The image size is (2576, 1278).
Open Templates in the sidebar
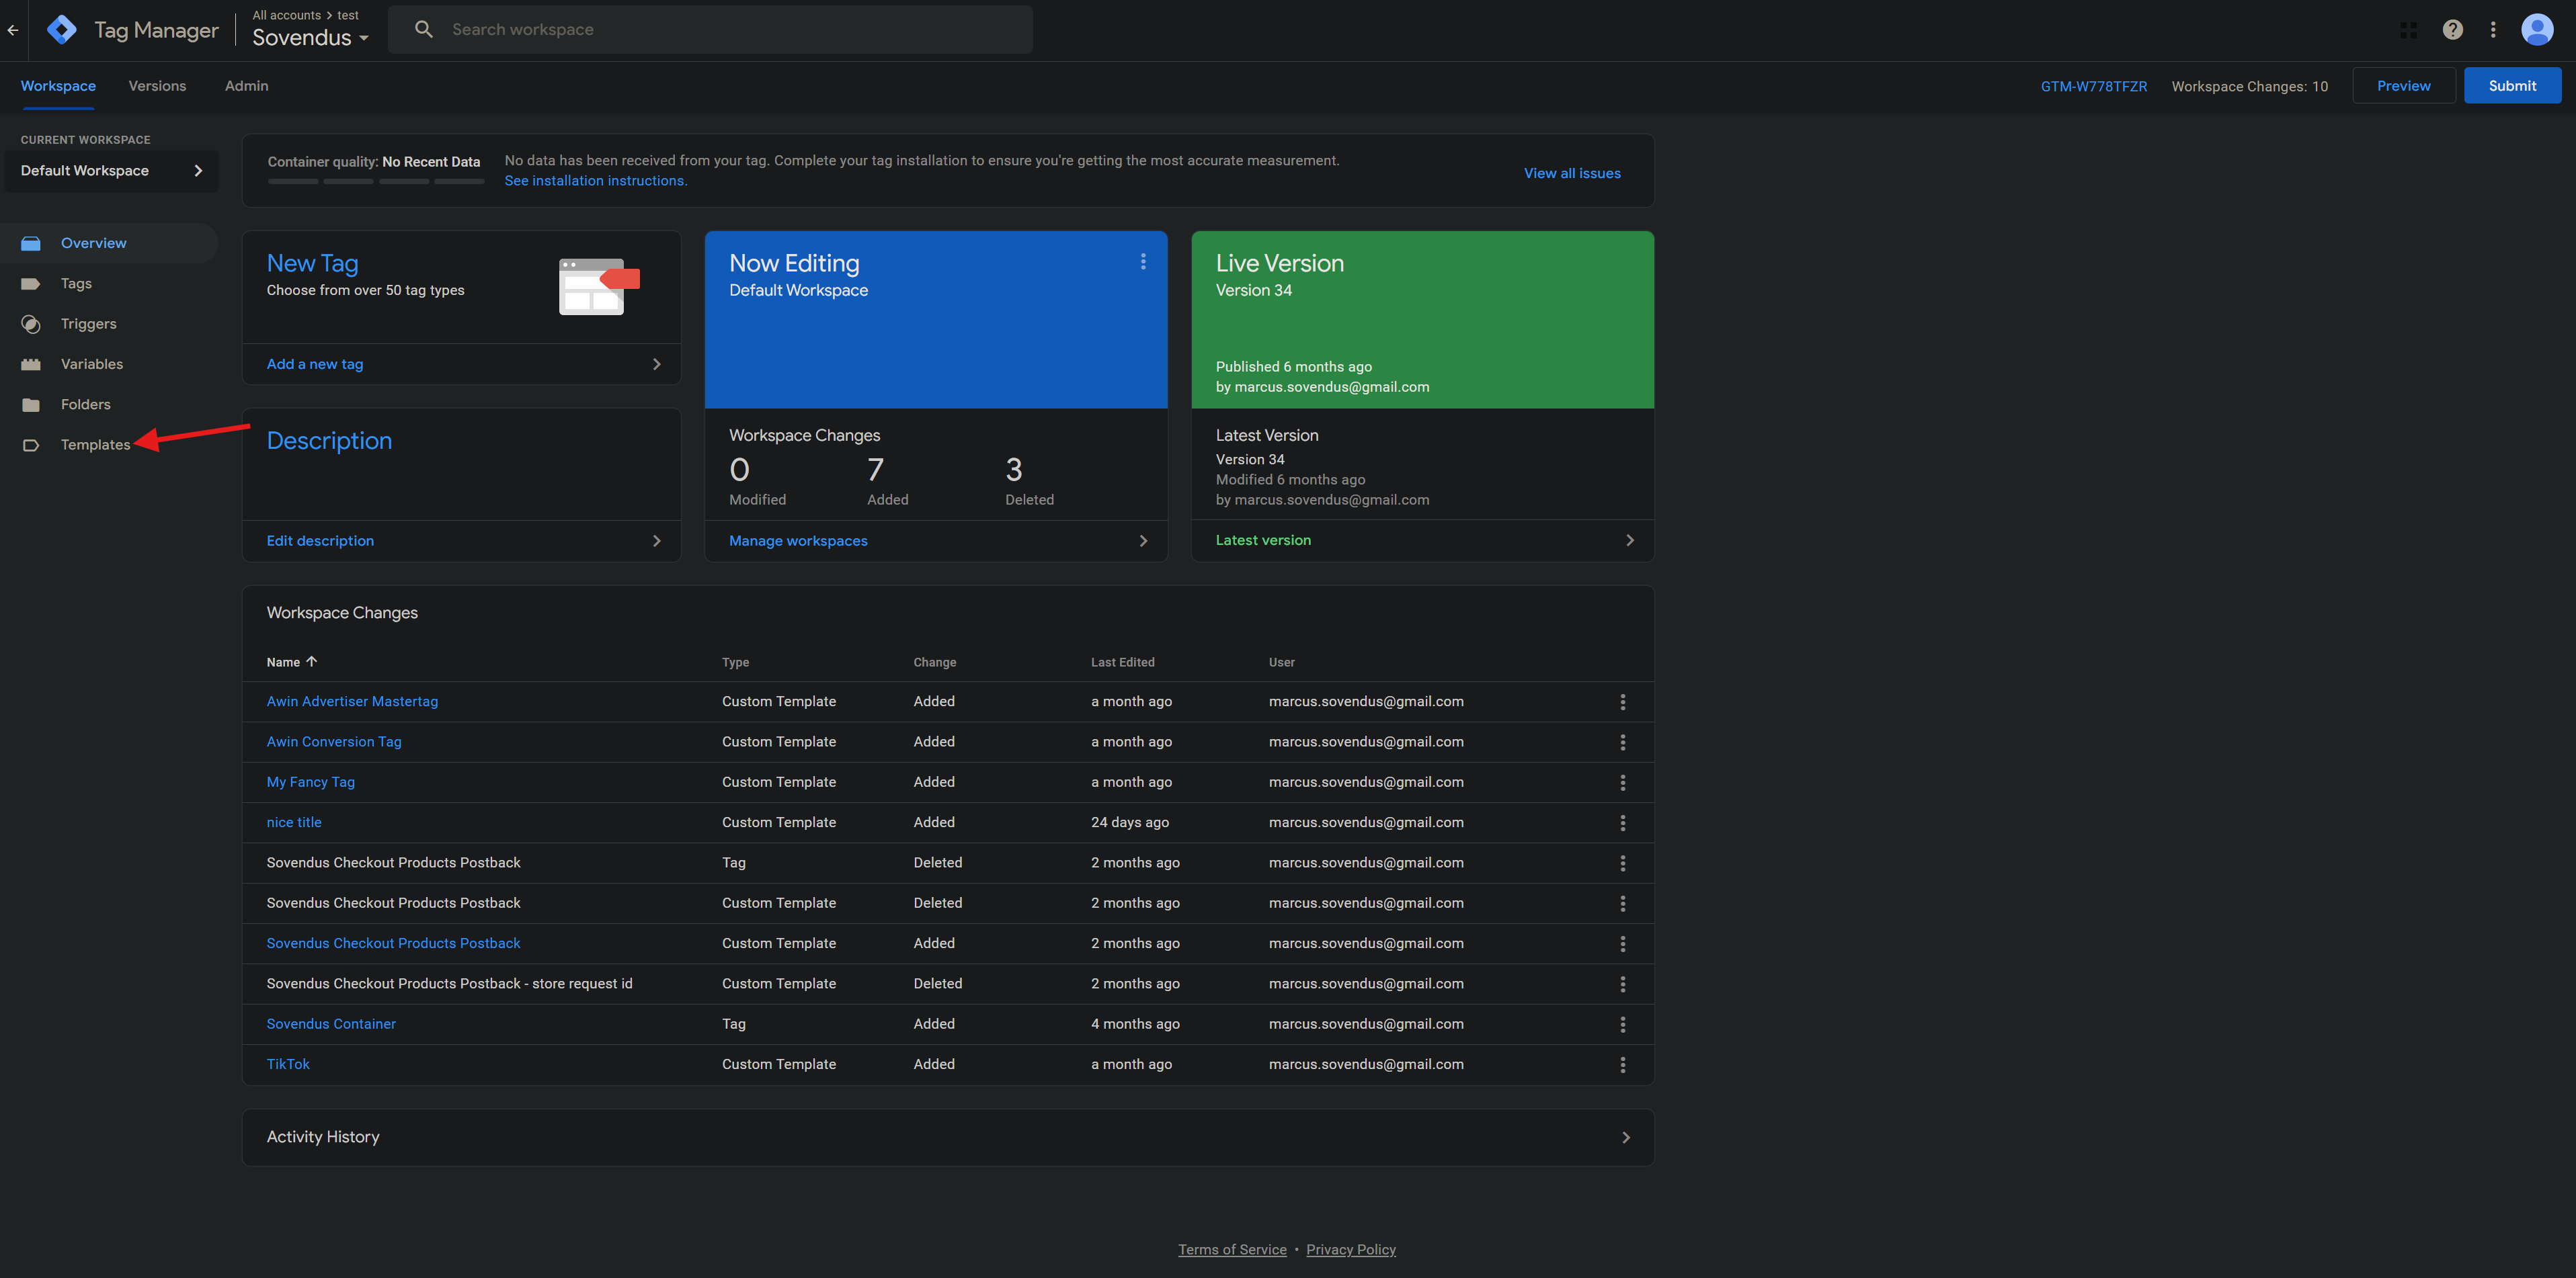tap(95, 445)
